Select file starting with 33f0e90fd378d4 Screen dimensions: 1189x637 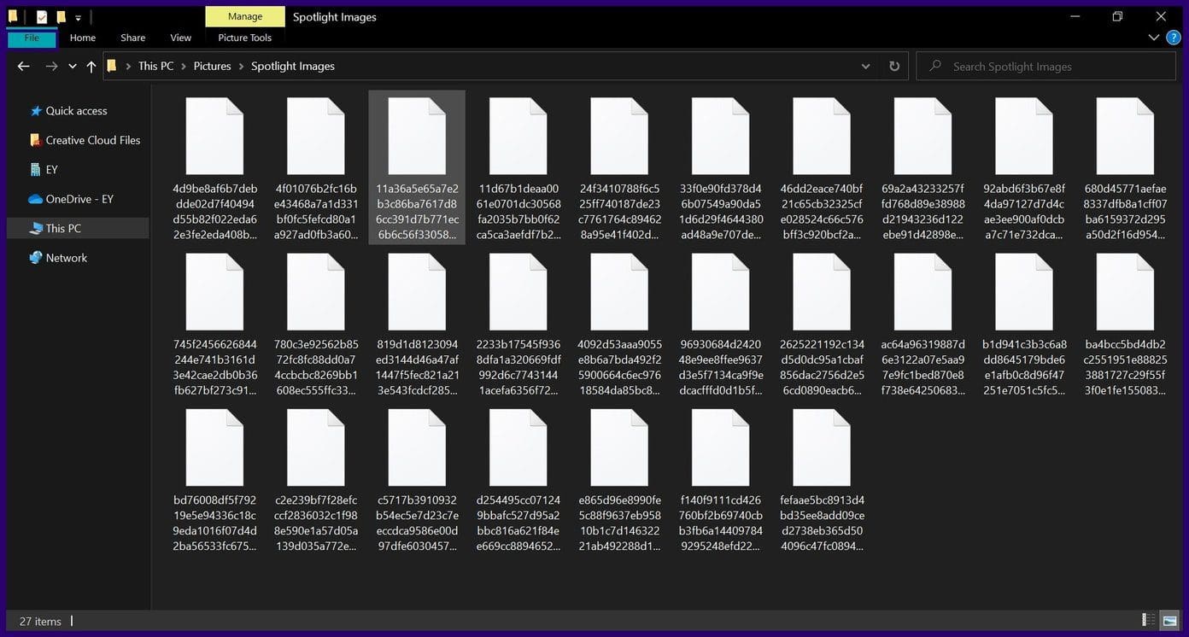720,168
